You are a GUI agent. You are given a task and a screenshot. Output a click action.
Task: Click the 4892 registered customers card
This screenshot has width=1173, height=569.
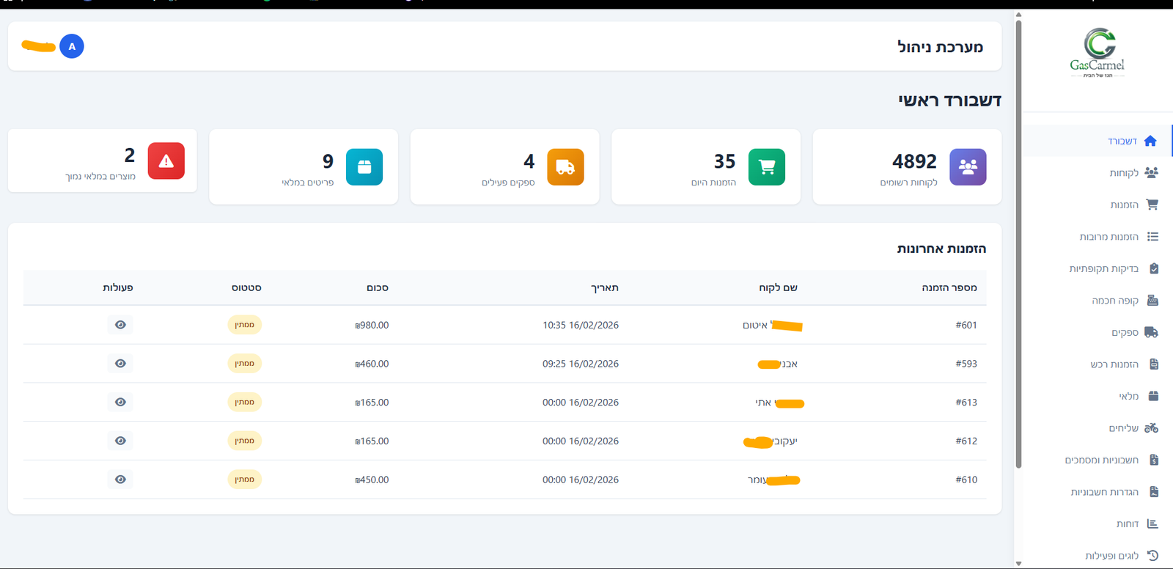pos(907,167)
